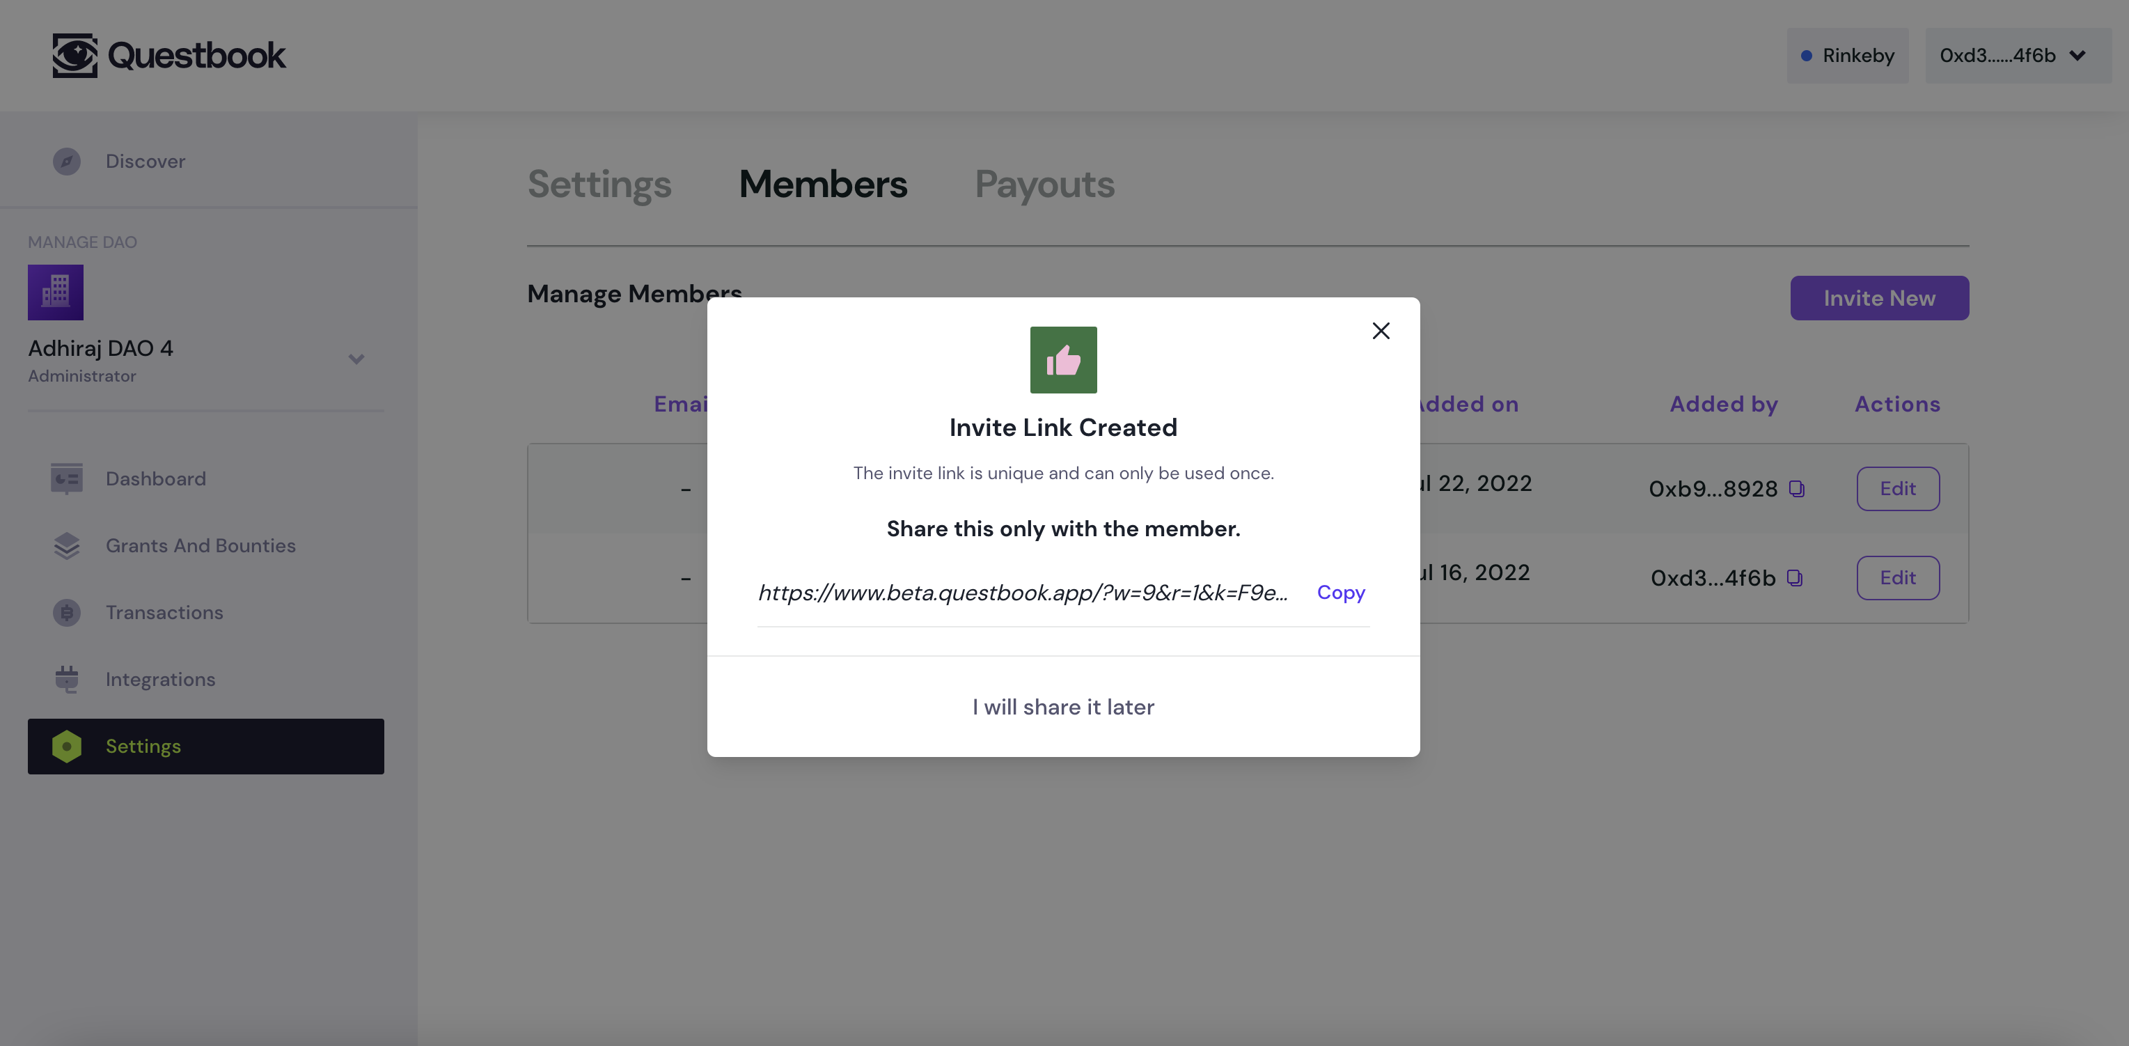
Task: Copy the invite link to clipboard
Action: 1342,590
